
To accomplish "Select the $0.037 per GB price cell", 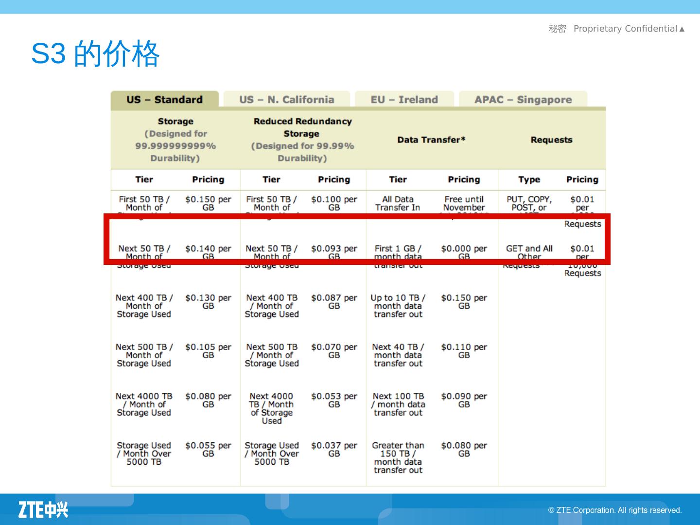I will [x=334, y=450].
